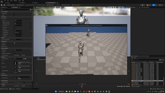
Task: Open the Help menu
Action: pyautogui.click(x=23, y=1)
